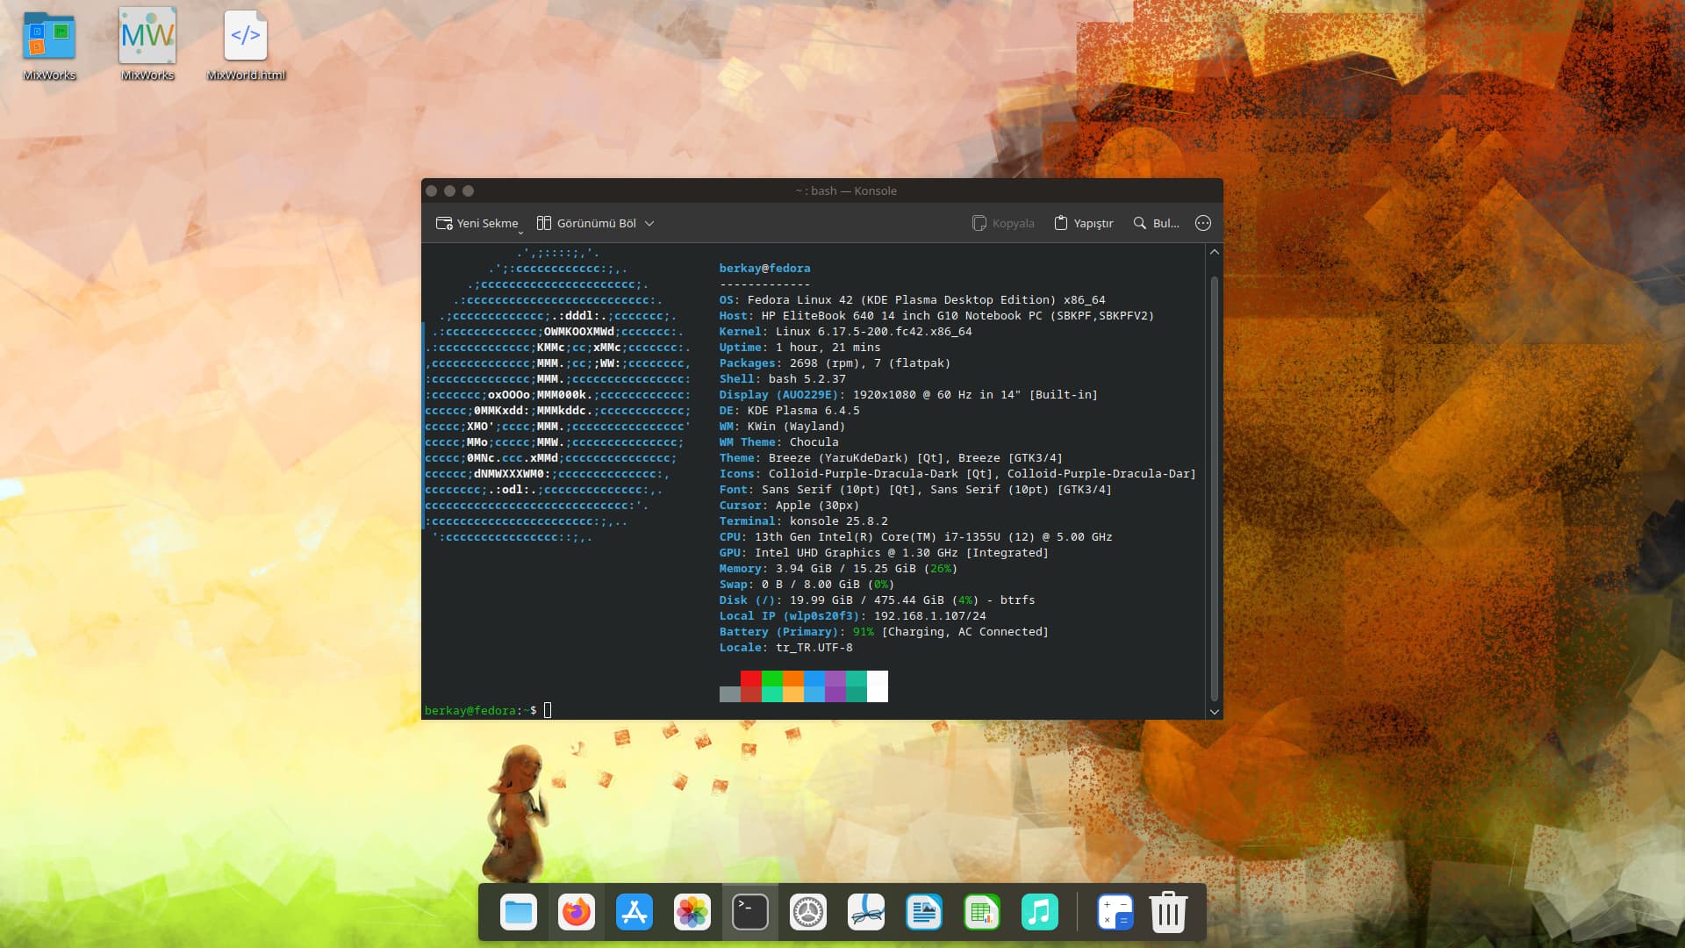The height and width of the screenshot is (948, 1685).
Task: Click the Yeni Sekme new tab button
Action: 477,223
